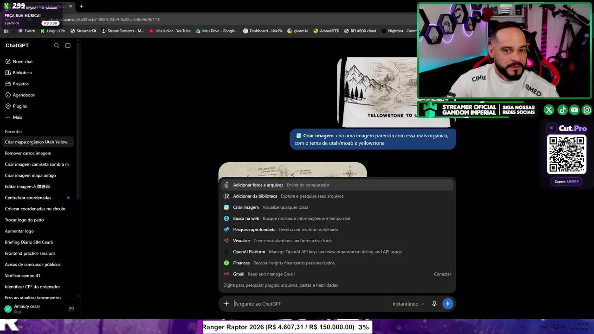
Task: Click the ChatGPT logo title in sidebar
Action: tap(17, 45)
